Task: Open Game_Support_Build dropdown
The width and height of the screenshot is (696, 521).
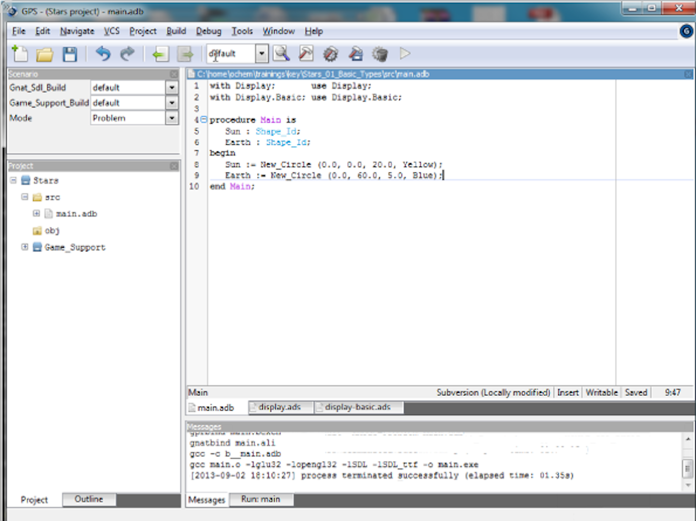Action: (x=172, y=103)
